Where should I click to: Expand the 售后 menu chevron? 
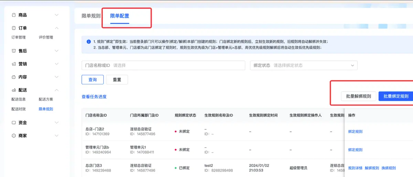click(57, 51)
